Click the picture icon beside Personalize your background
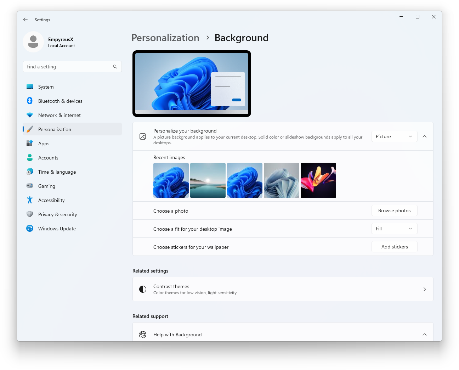Image resolution: width=459 pixels, height=370 pixels. pos(143,136)
